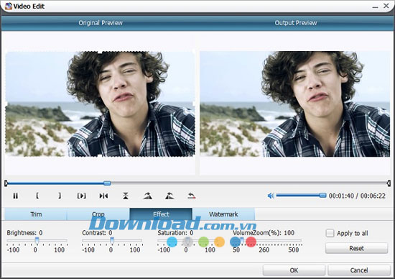Click the VolumeZoom slider handle
This screenshot has width=395, height=279.
tap(241, 241)
